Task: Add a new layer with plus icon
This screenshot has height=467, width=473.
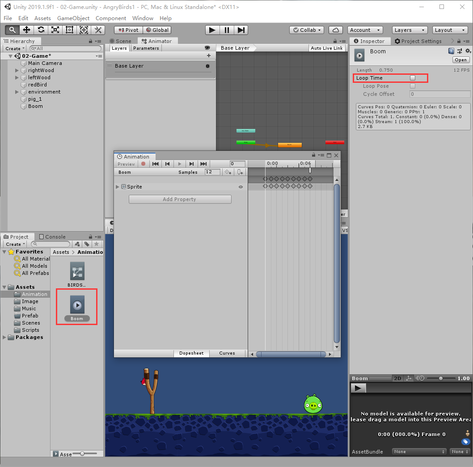Action: click(x=208, y=56)
